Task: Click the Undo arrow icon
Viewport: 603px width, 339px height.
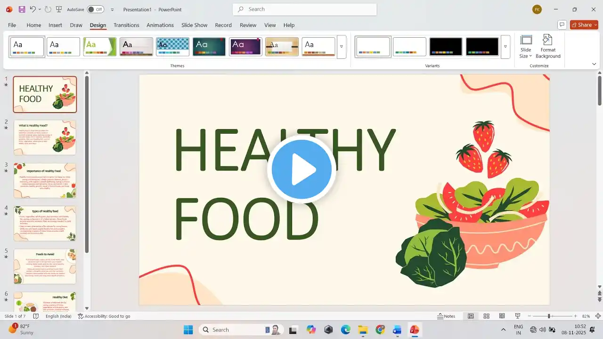Action: click(x=33, y=9)
